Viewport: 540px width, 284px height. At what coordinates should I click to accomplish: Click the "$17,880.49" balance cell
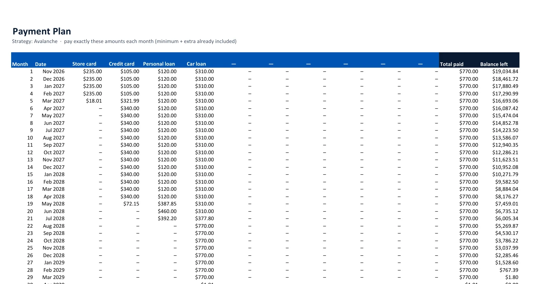[505, 86]
